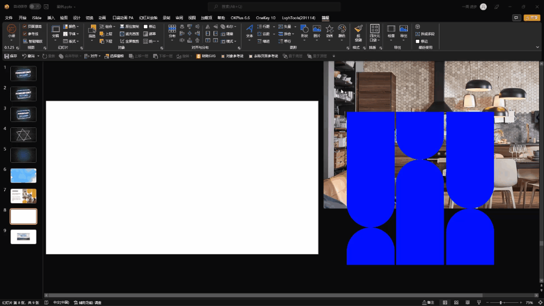The height and width of the screenshot is (306, 544).
Task: Select slide 7 thumbnail with orange photos
Action: (x=23, y=196)
